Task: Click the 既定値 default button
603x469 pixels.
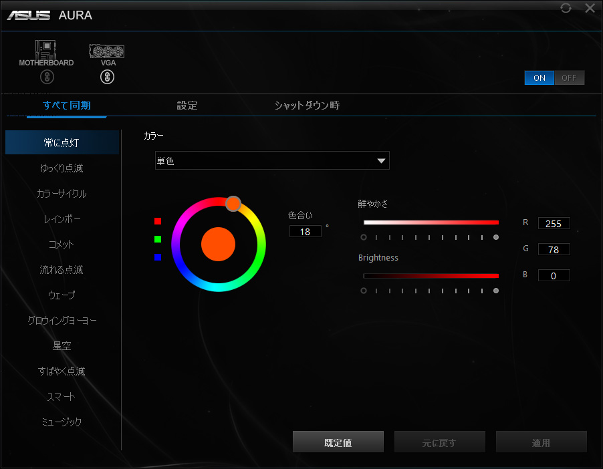Action: point(338,442)
